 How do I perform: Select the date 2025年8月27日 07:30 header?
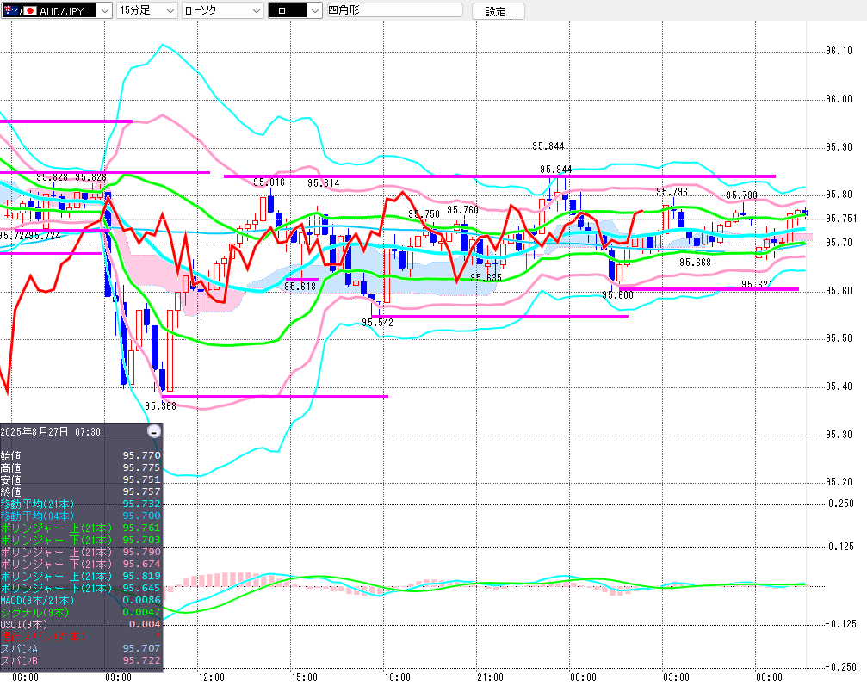[x=51, y=432]
